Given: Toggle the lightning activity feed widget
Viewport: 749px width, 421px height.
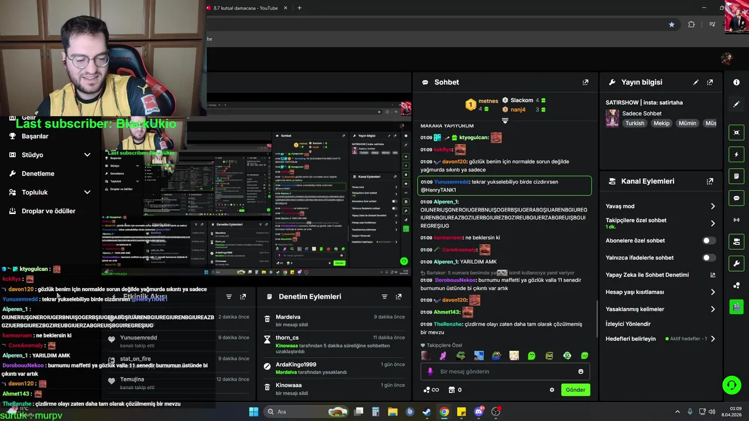Looking at the screenshot, I should point(736,154).
